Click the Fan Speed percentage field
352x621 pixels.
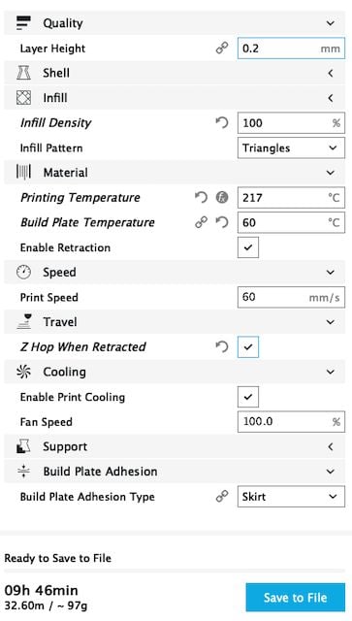291,421
